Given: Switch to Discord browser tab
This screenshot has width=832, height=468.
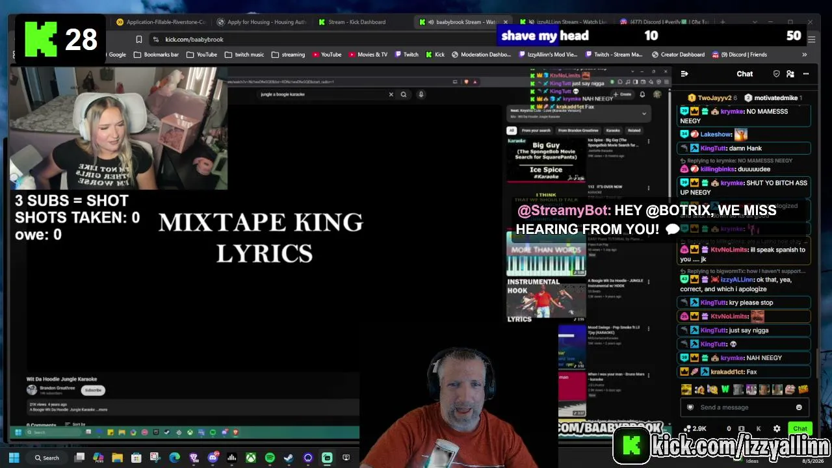Looking at the screenshot, I should (665, 22).
